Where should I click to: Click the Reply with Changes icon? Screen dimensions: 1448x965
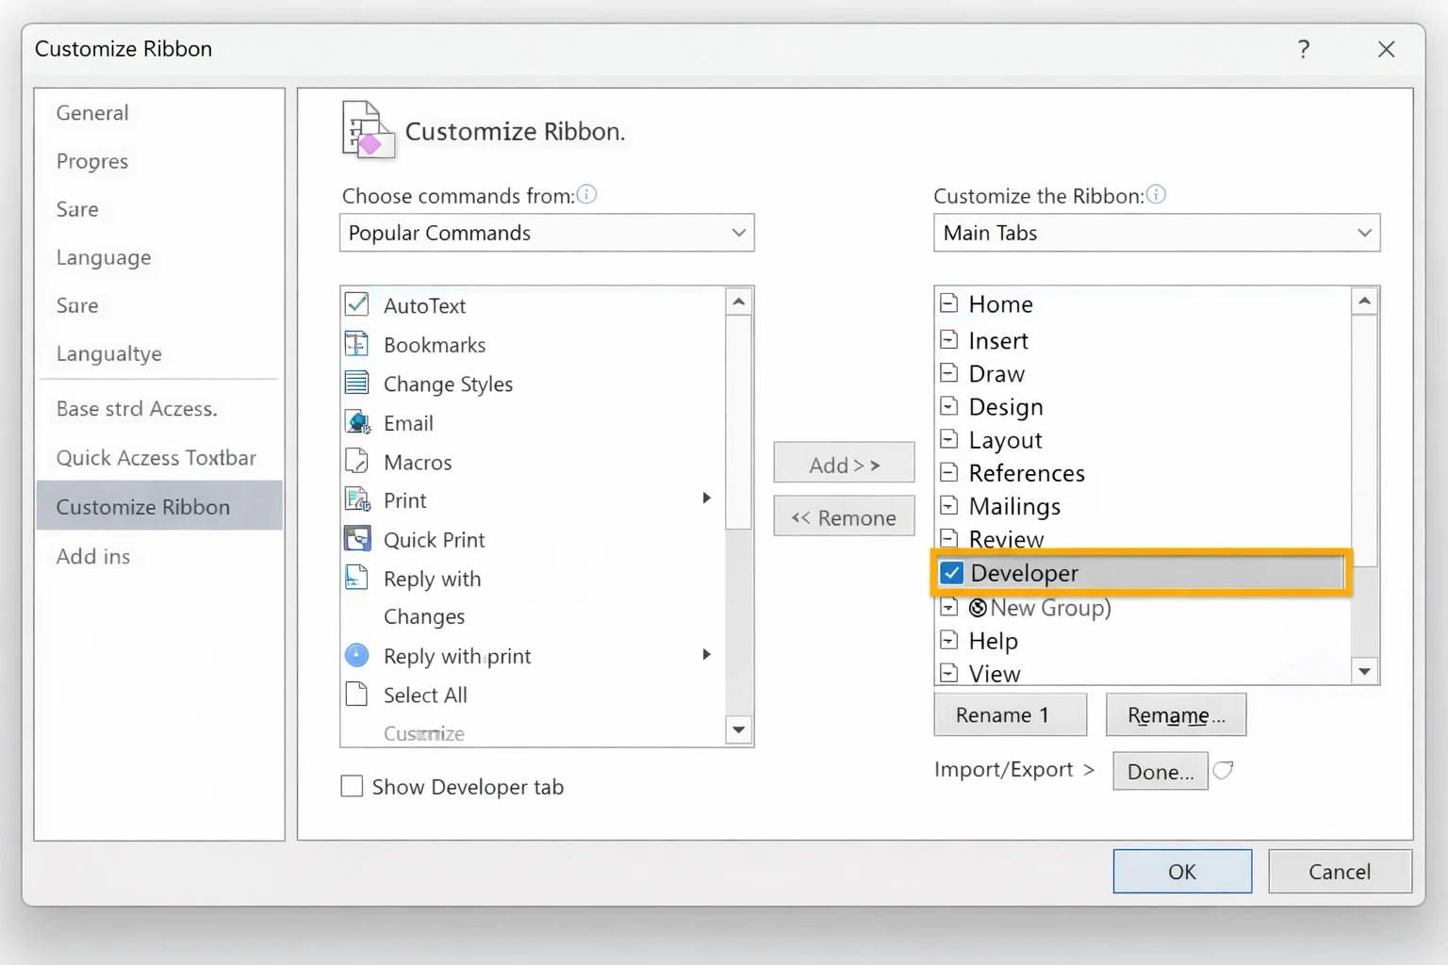pyautogui.click(x=357, y=577)
